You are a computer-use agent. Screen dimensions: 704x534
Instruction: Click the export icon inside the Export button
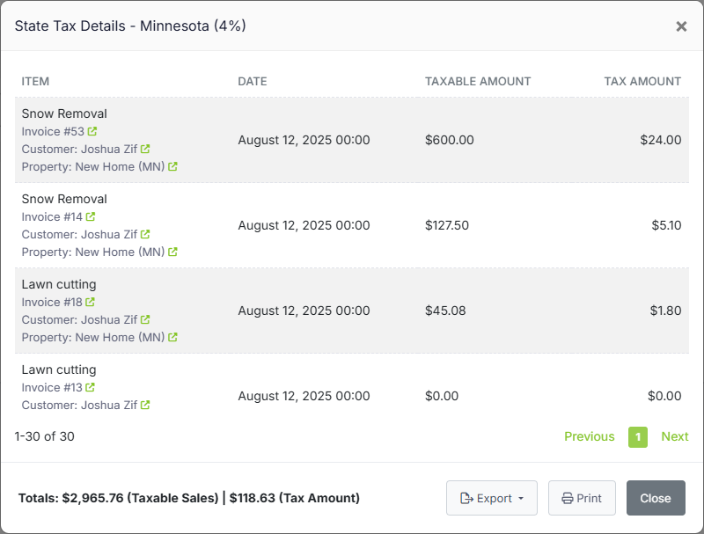[x=465, y=498]
